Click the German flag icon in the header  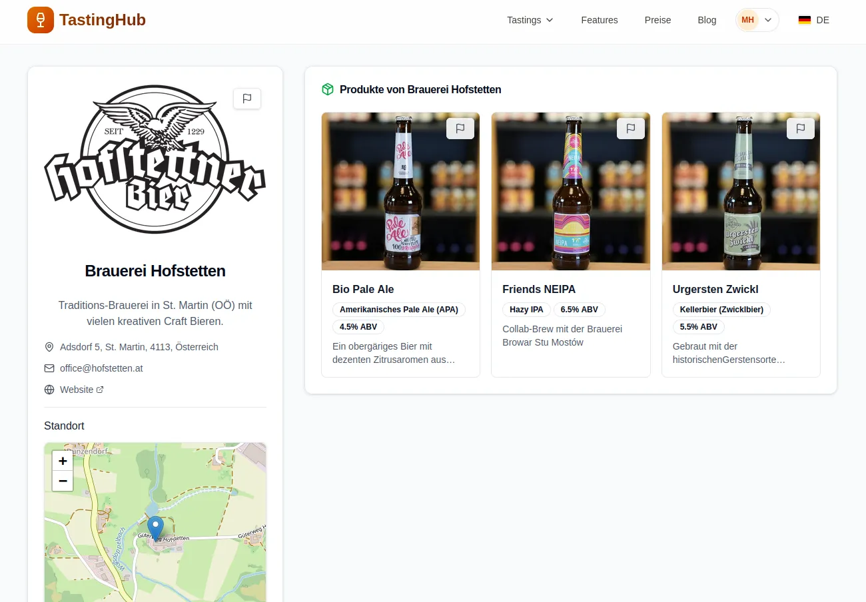tap(804, 20)
